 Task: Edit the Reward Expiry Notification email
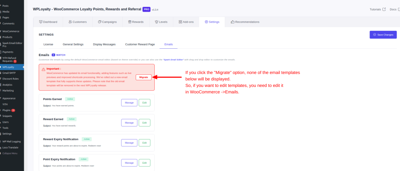point(145,143)
